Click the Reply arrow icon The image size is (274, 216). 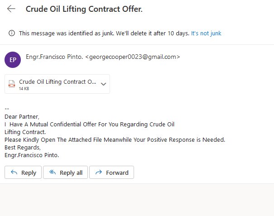(14, 173)
